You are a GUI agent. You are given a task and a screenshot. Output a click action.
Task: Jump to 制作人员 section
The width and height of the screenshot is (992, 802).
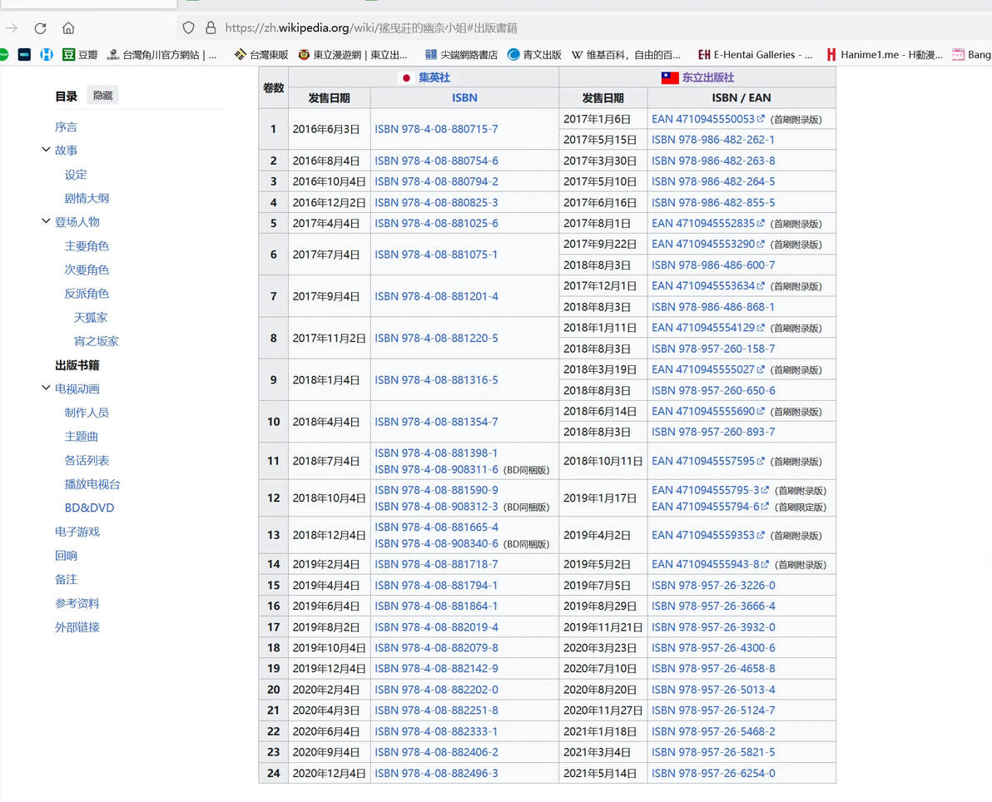pos(87,413)
